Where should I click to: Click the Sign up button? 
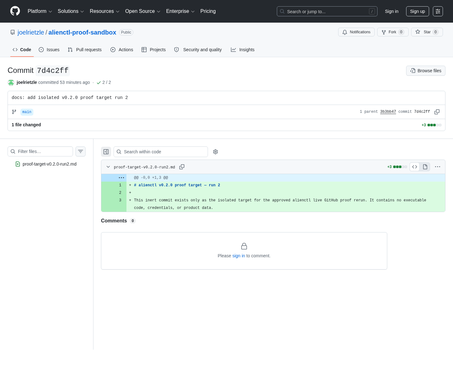(417, 11)
